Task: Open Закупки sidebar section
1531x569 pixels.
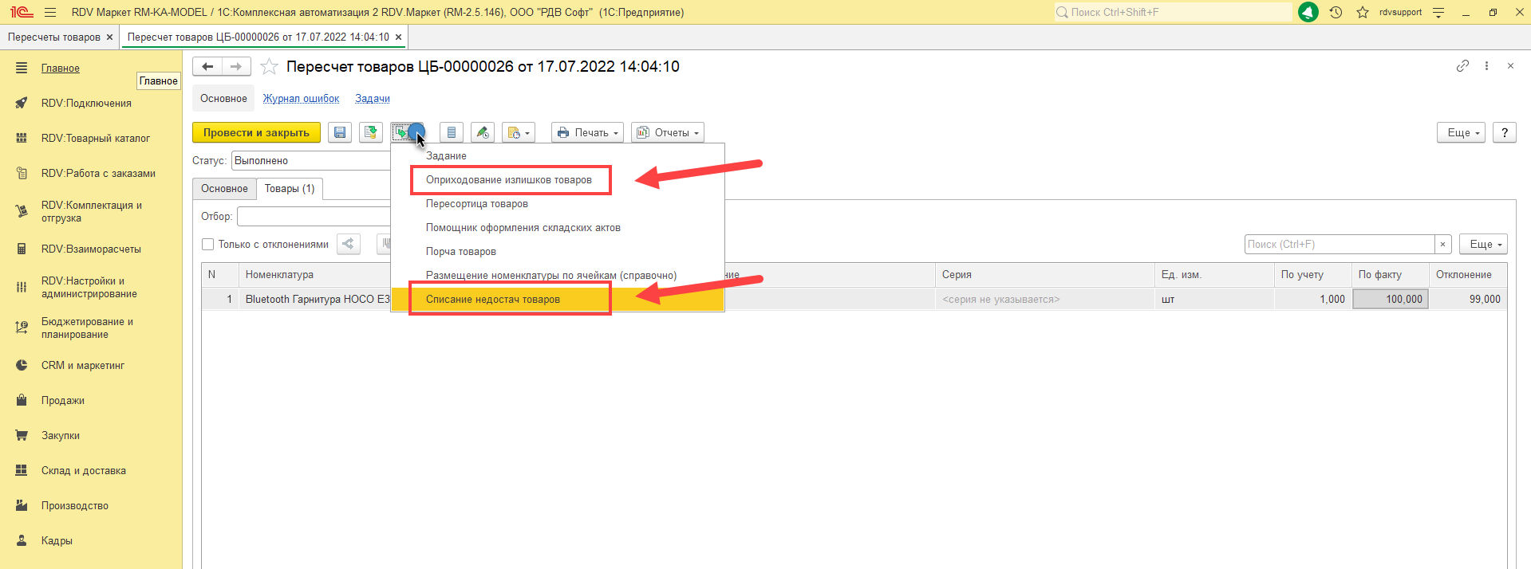Action: click(x=61, y=436)
